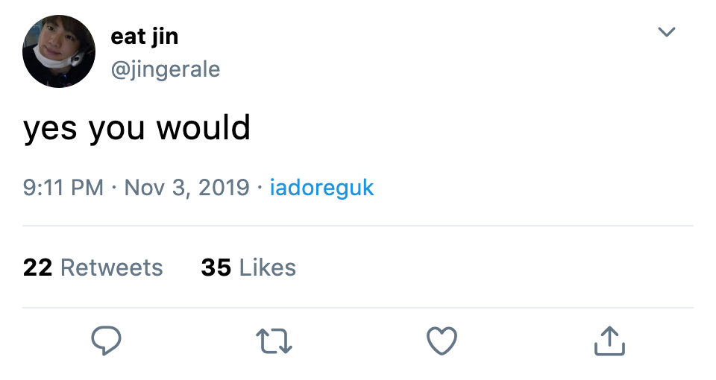Click the bold 22 retweet count
Viewport: 716px width, 380px height.
tap(37, 267)
